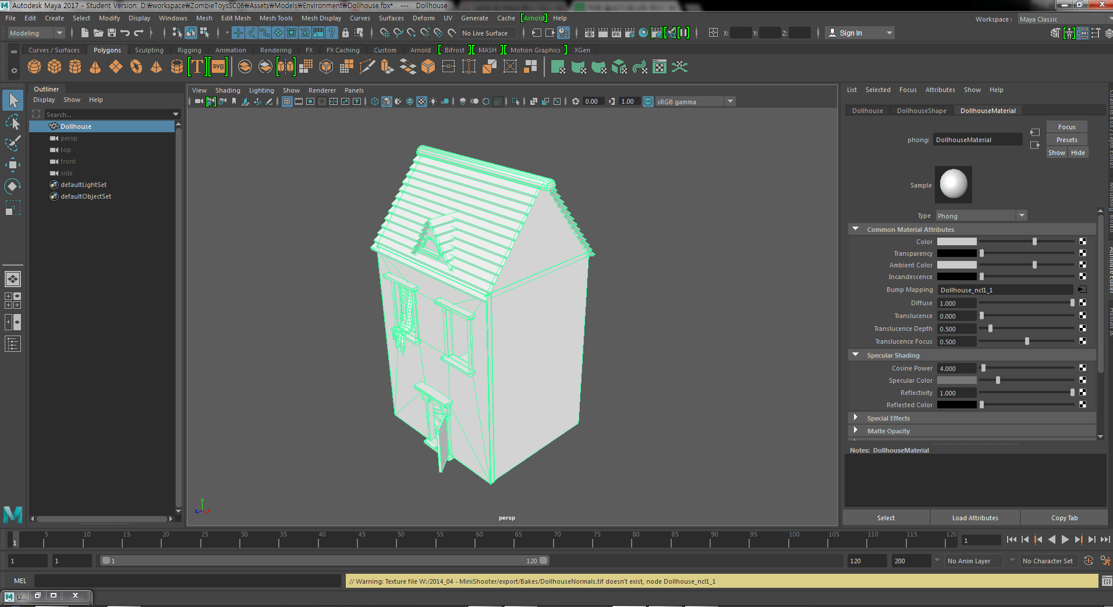Toggle wireframe shading in viewport
This screenshot has width=1113, height=607.
(x=375, y=101)
